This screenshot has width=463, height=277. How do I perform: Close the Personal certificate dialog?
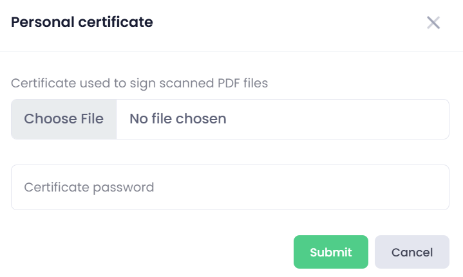point(433,23)
